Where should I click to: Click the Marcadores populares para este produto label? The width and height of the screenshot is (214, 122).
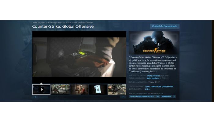click(x=146, y=93)
